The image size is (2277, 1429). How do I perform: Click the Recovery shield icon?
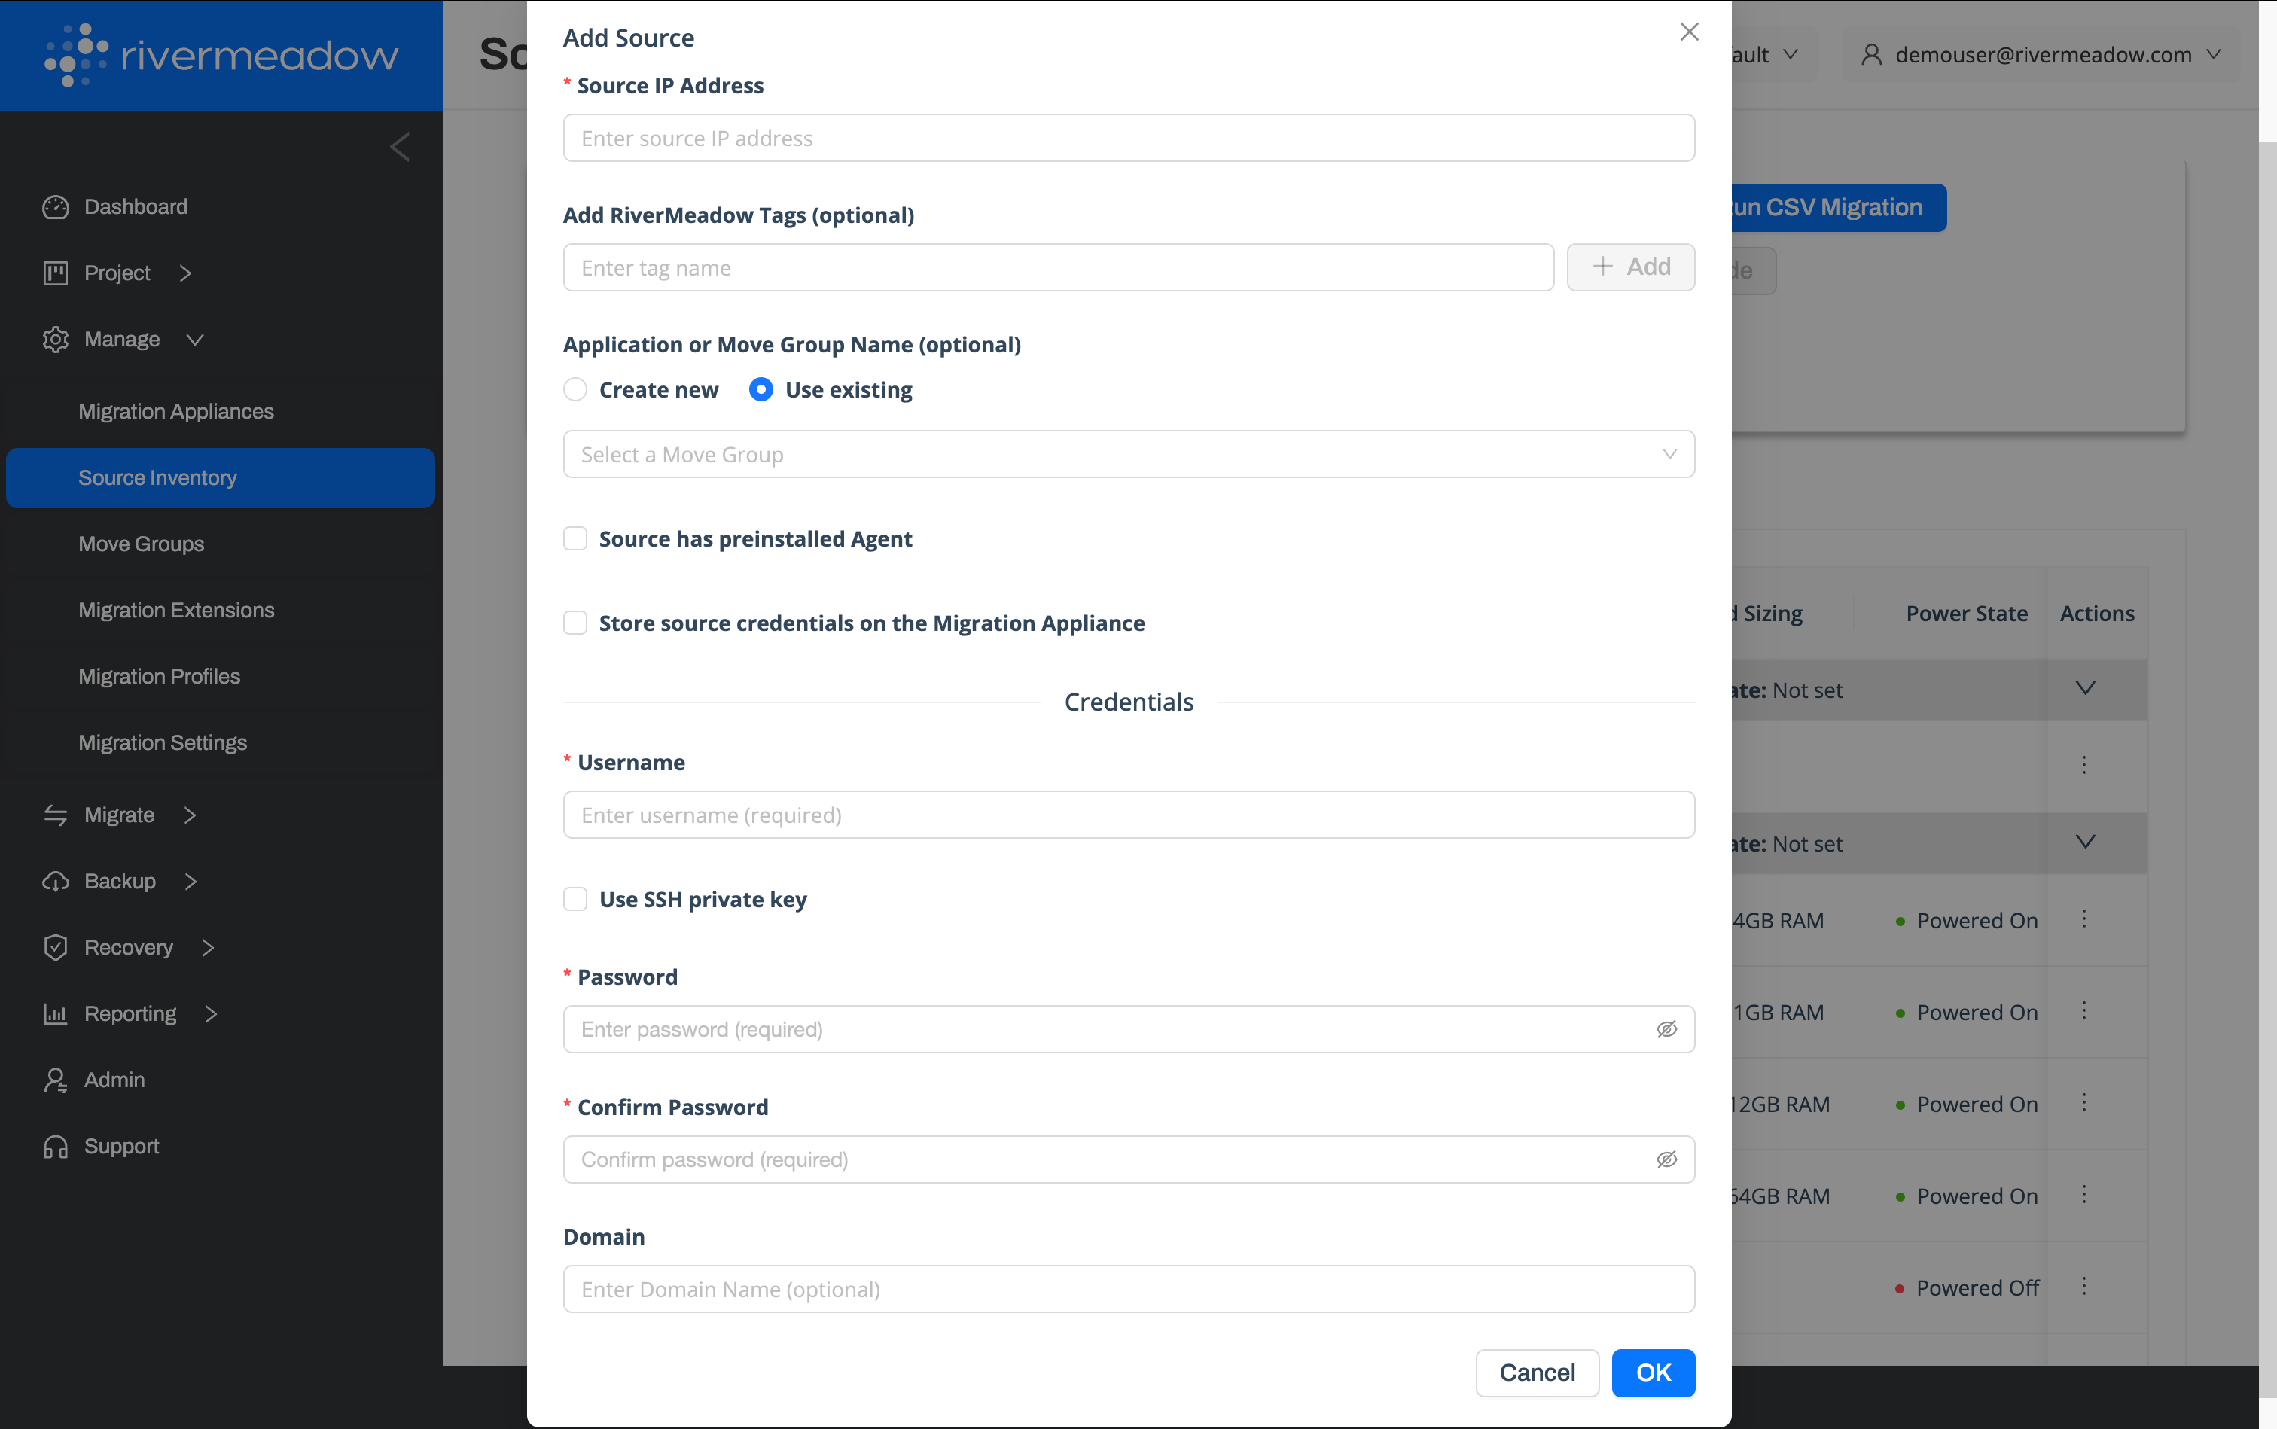coord(56,947)
